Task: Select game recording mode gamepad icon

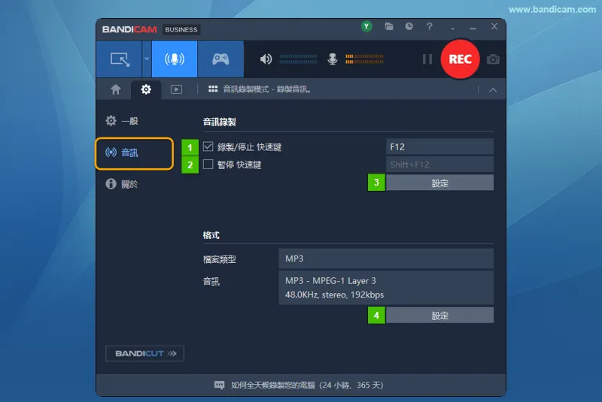Action: pos(220,59)
